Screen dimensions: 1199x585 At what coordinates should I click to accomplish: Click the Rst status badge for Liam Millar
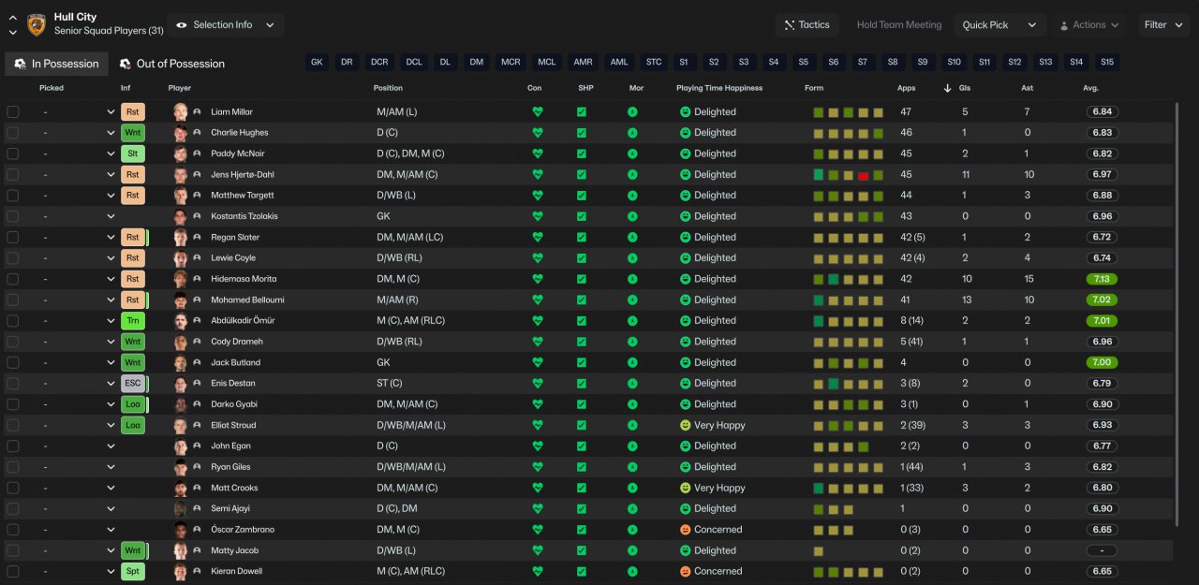(x=133, y=111)
